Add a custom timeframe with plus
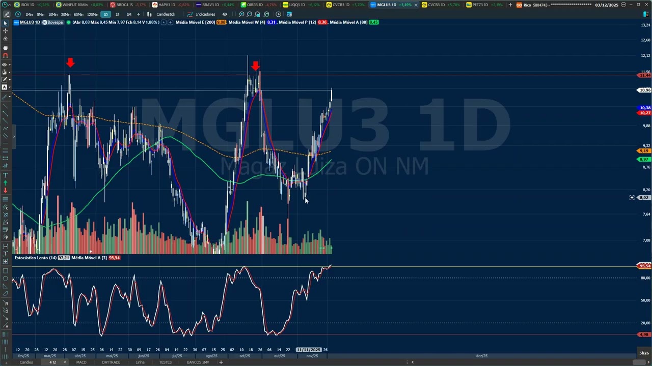The height and width of the screenshot is (366, 652). (x=138, y=14)
